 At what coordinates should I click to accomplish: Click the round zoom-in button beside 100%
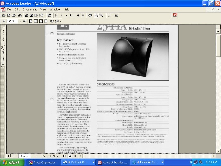(x=25, y=21)
